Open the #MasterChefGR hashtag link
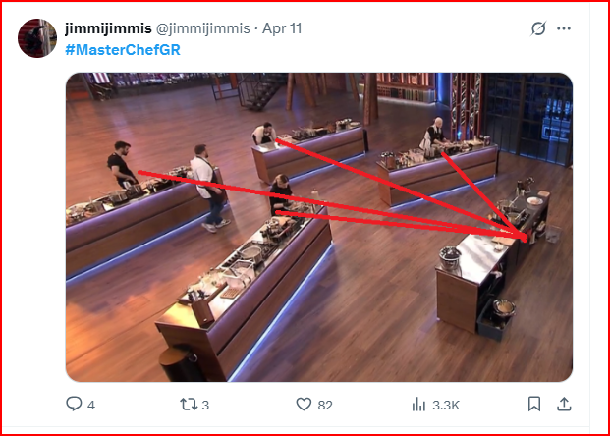This screenshot has width=610, height=436. pyautogui.click(x=123, y=50)
